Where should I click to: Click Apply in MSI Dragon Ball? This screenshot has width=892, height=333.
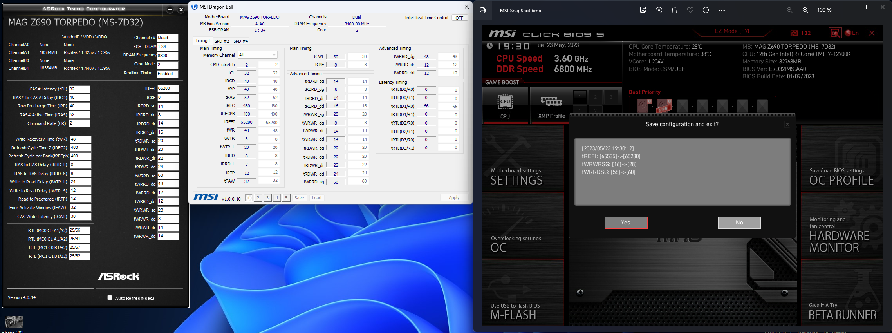454,197
